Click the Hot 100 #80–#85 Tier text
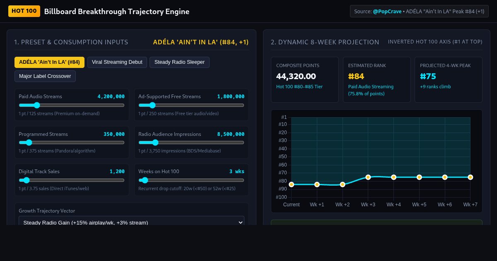The width and height of the screenshot is (497, 261). [299, 87]
